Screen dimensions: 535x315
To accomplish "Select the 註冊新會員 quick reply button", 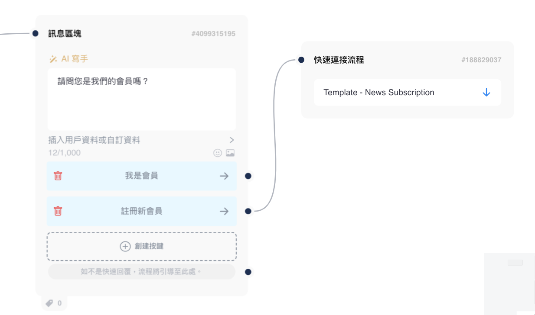I will [141, 211].
